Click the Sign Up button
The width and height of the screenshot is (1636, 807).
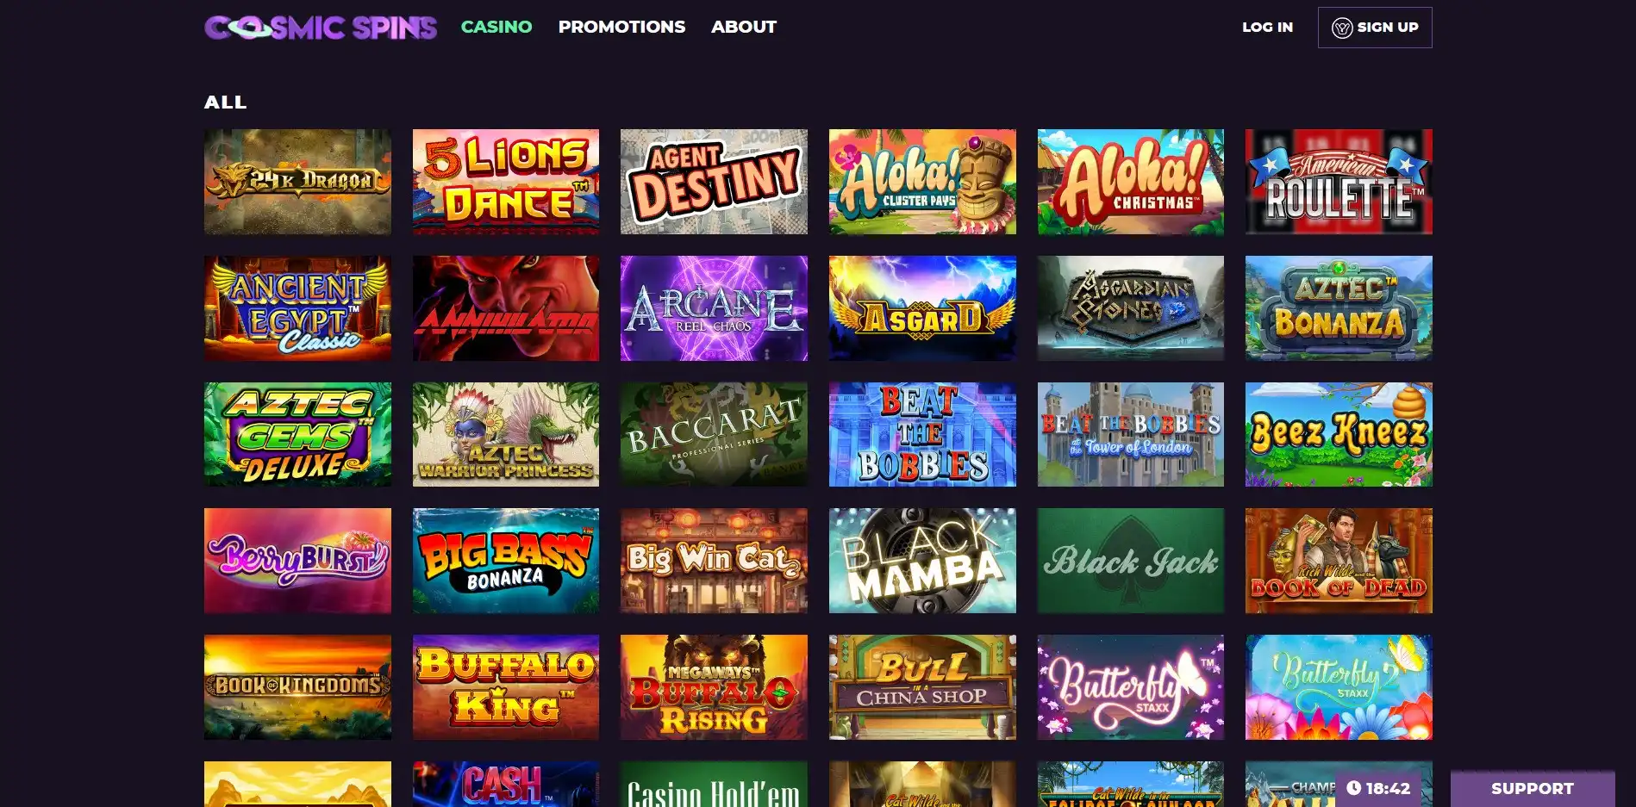tap(1375, 28)
